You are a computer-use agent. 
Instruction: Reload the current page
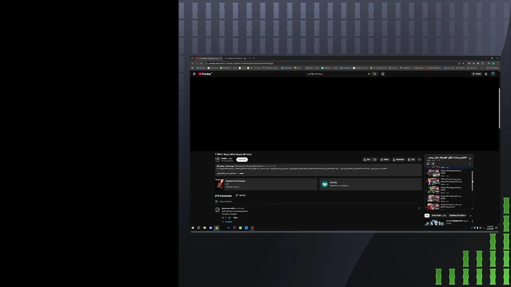[x=201, y=63]
